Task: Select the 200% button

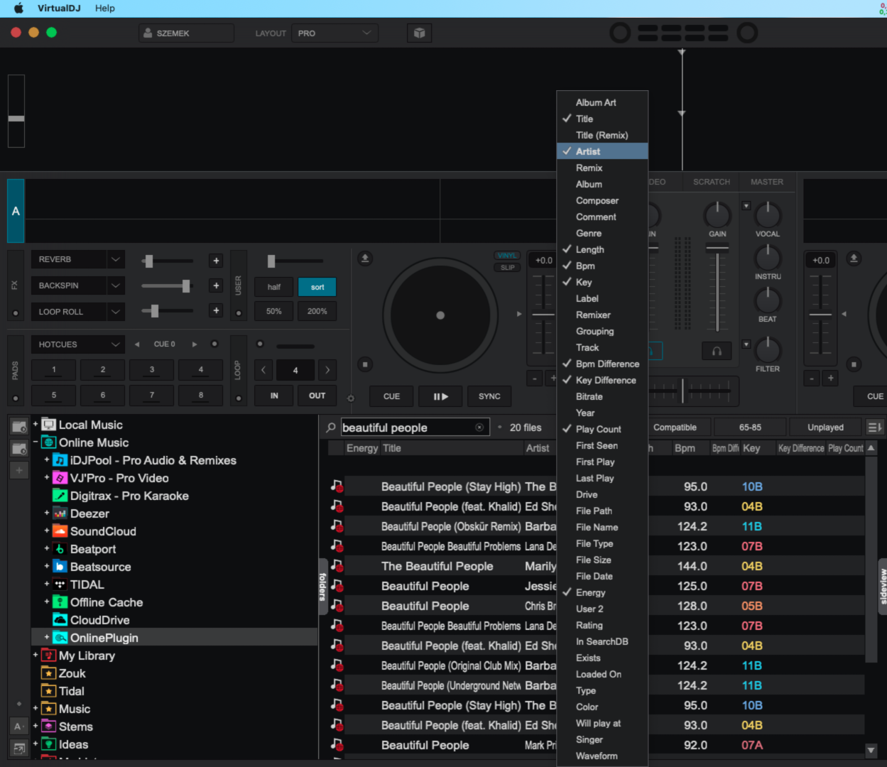Action: click(317, 311)
